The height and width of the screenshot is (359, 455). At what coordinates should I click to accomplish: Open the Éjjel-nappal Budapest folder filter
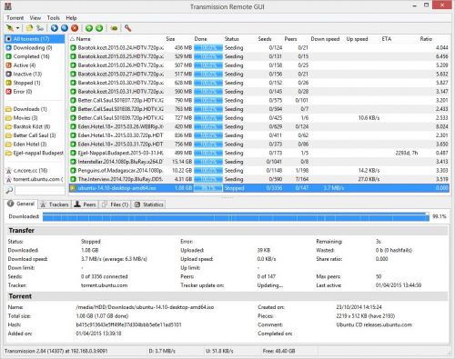pyautogui.click(x=35, y=153)
